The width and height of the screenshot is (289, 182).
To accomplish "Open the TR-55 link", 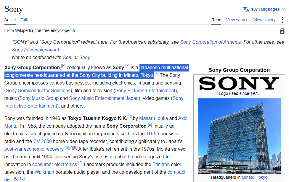I will click(x=152, y=134).
